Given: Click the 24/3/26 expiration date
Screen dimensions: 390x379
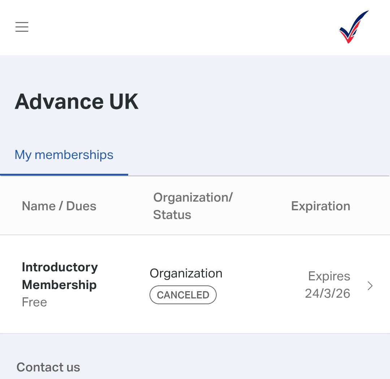Looking at the screenshot, I should pyautogui.click(x=328, y=293).
